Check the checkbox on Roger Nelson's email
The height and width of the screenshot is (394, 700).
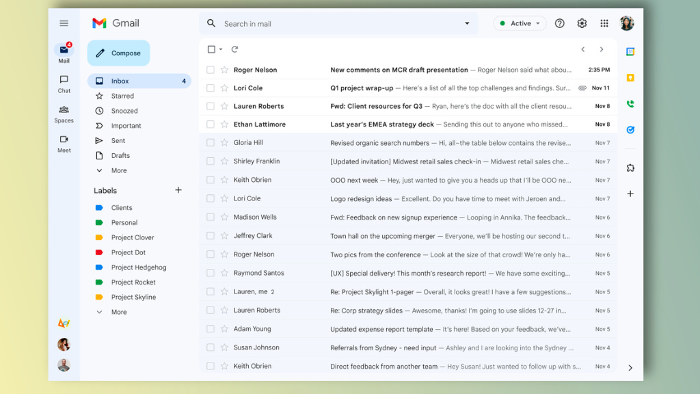[x=211, y=69]
